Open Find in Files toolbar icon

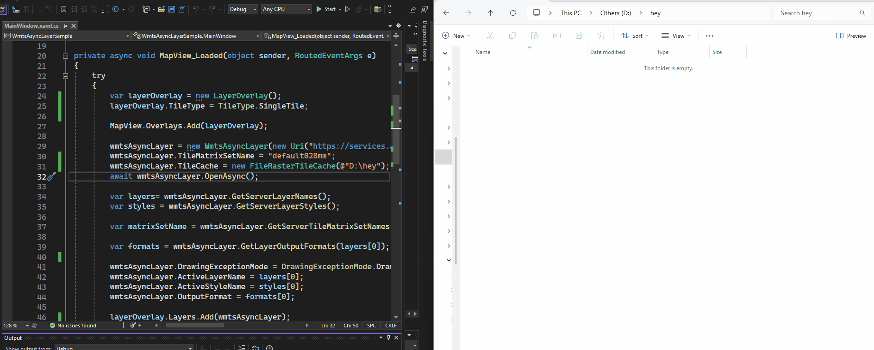click(378, 9)
